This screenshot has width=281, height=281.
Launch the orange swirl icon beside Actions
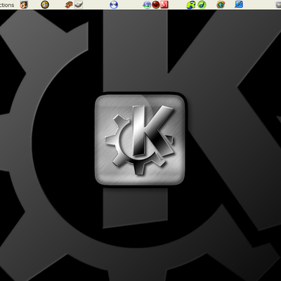click(24, 5)
